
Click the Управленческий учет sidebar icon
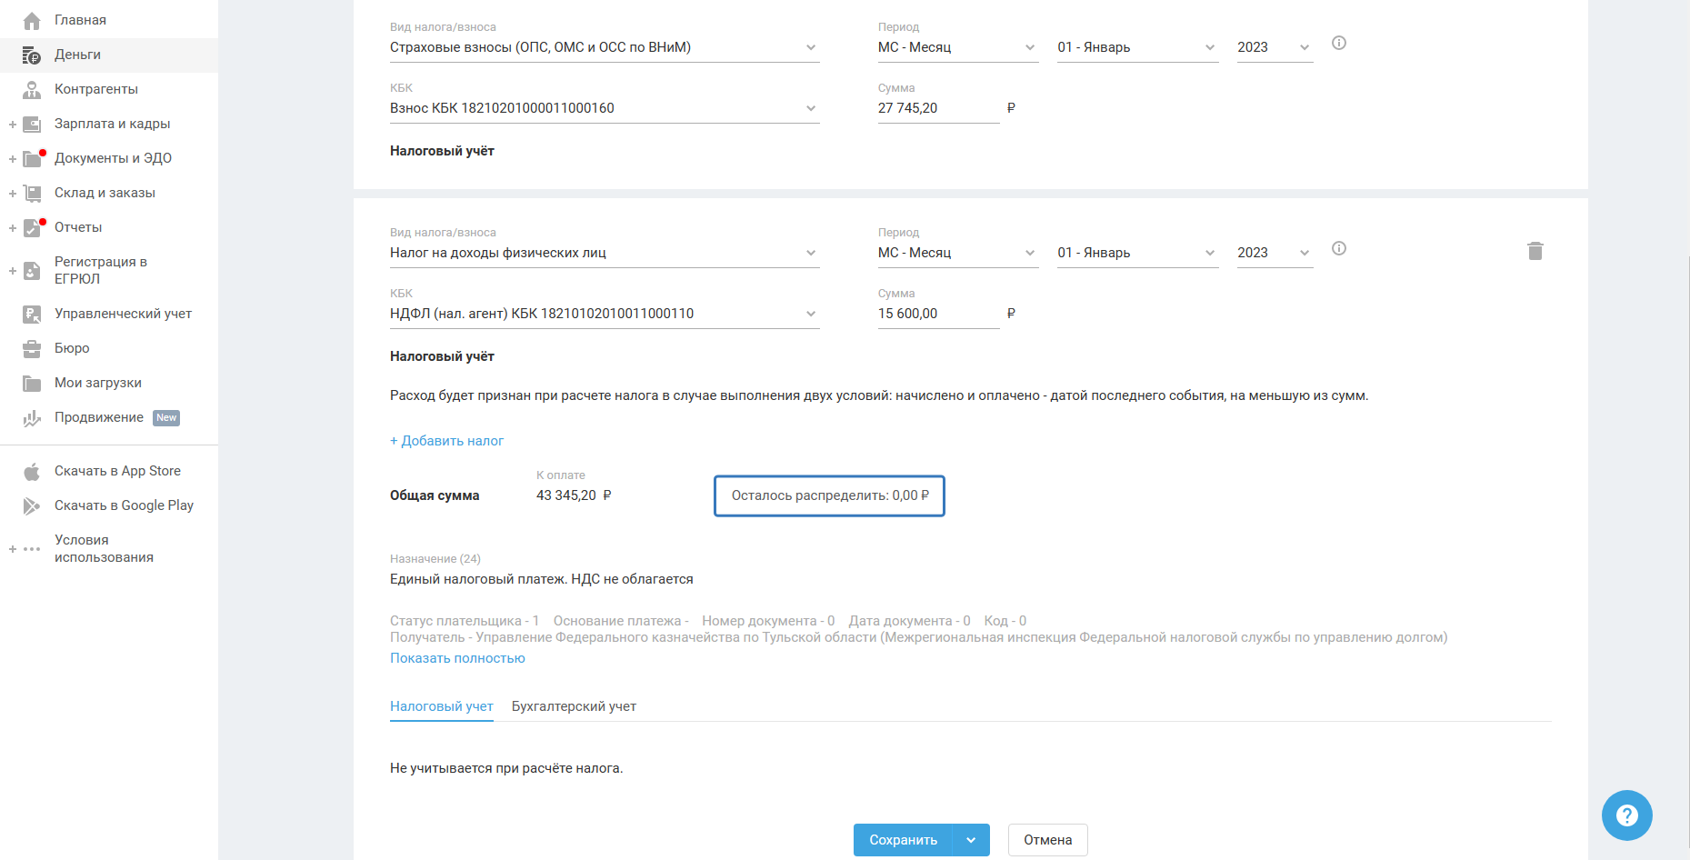click(x=32, y=314)
